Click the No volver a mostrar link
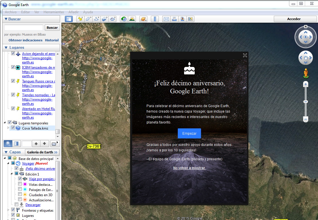This screenshot has width=318, height=220. coord(189,168)
